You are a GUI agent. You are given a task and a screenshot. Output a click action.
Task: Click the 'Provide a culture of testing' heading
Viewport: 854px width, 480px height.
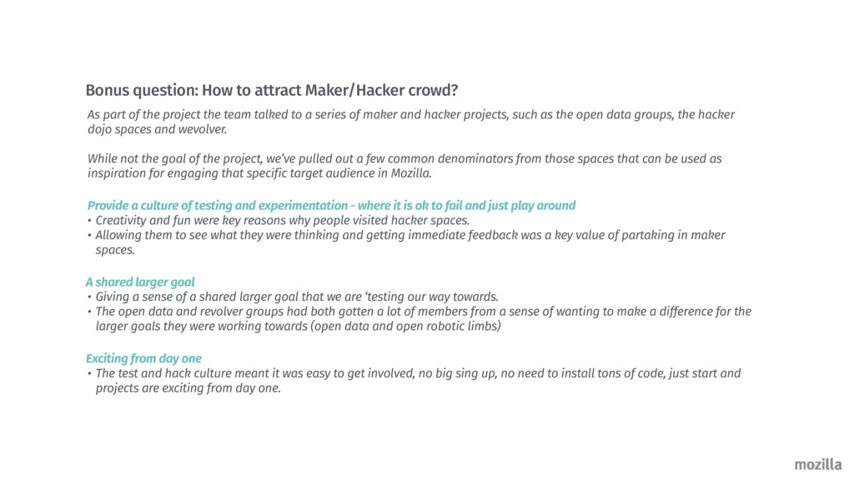(331, 206)
